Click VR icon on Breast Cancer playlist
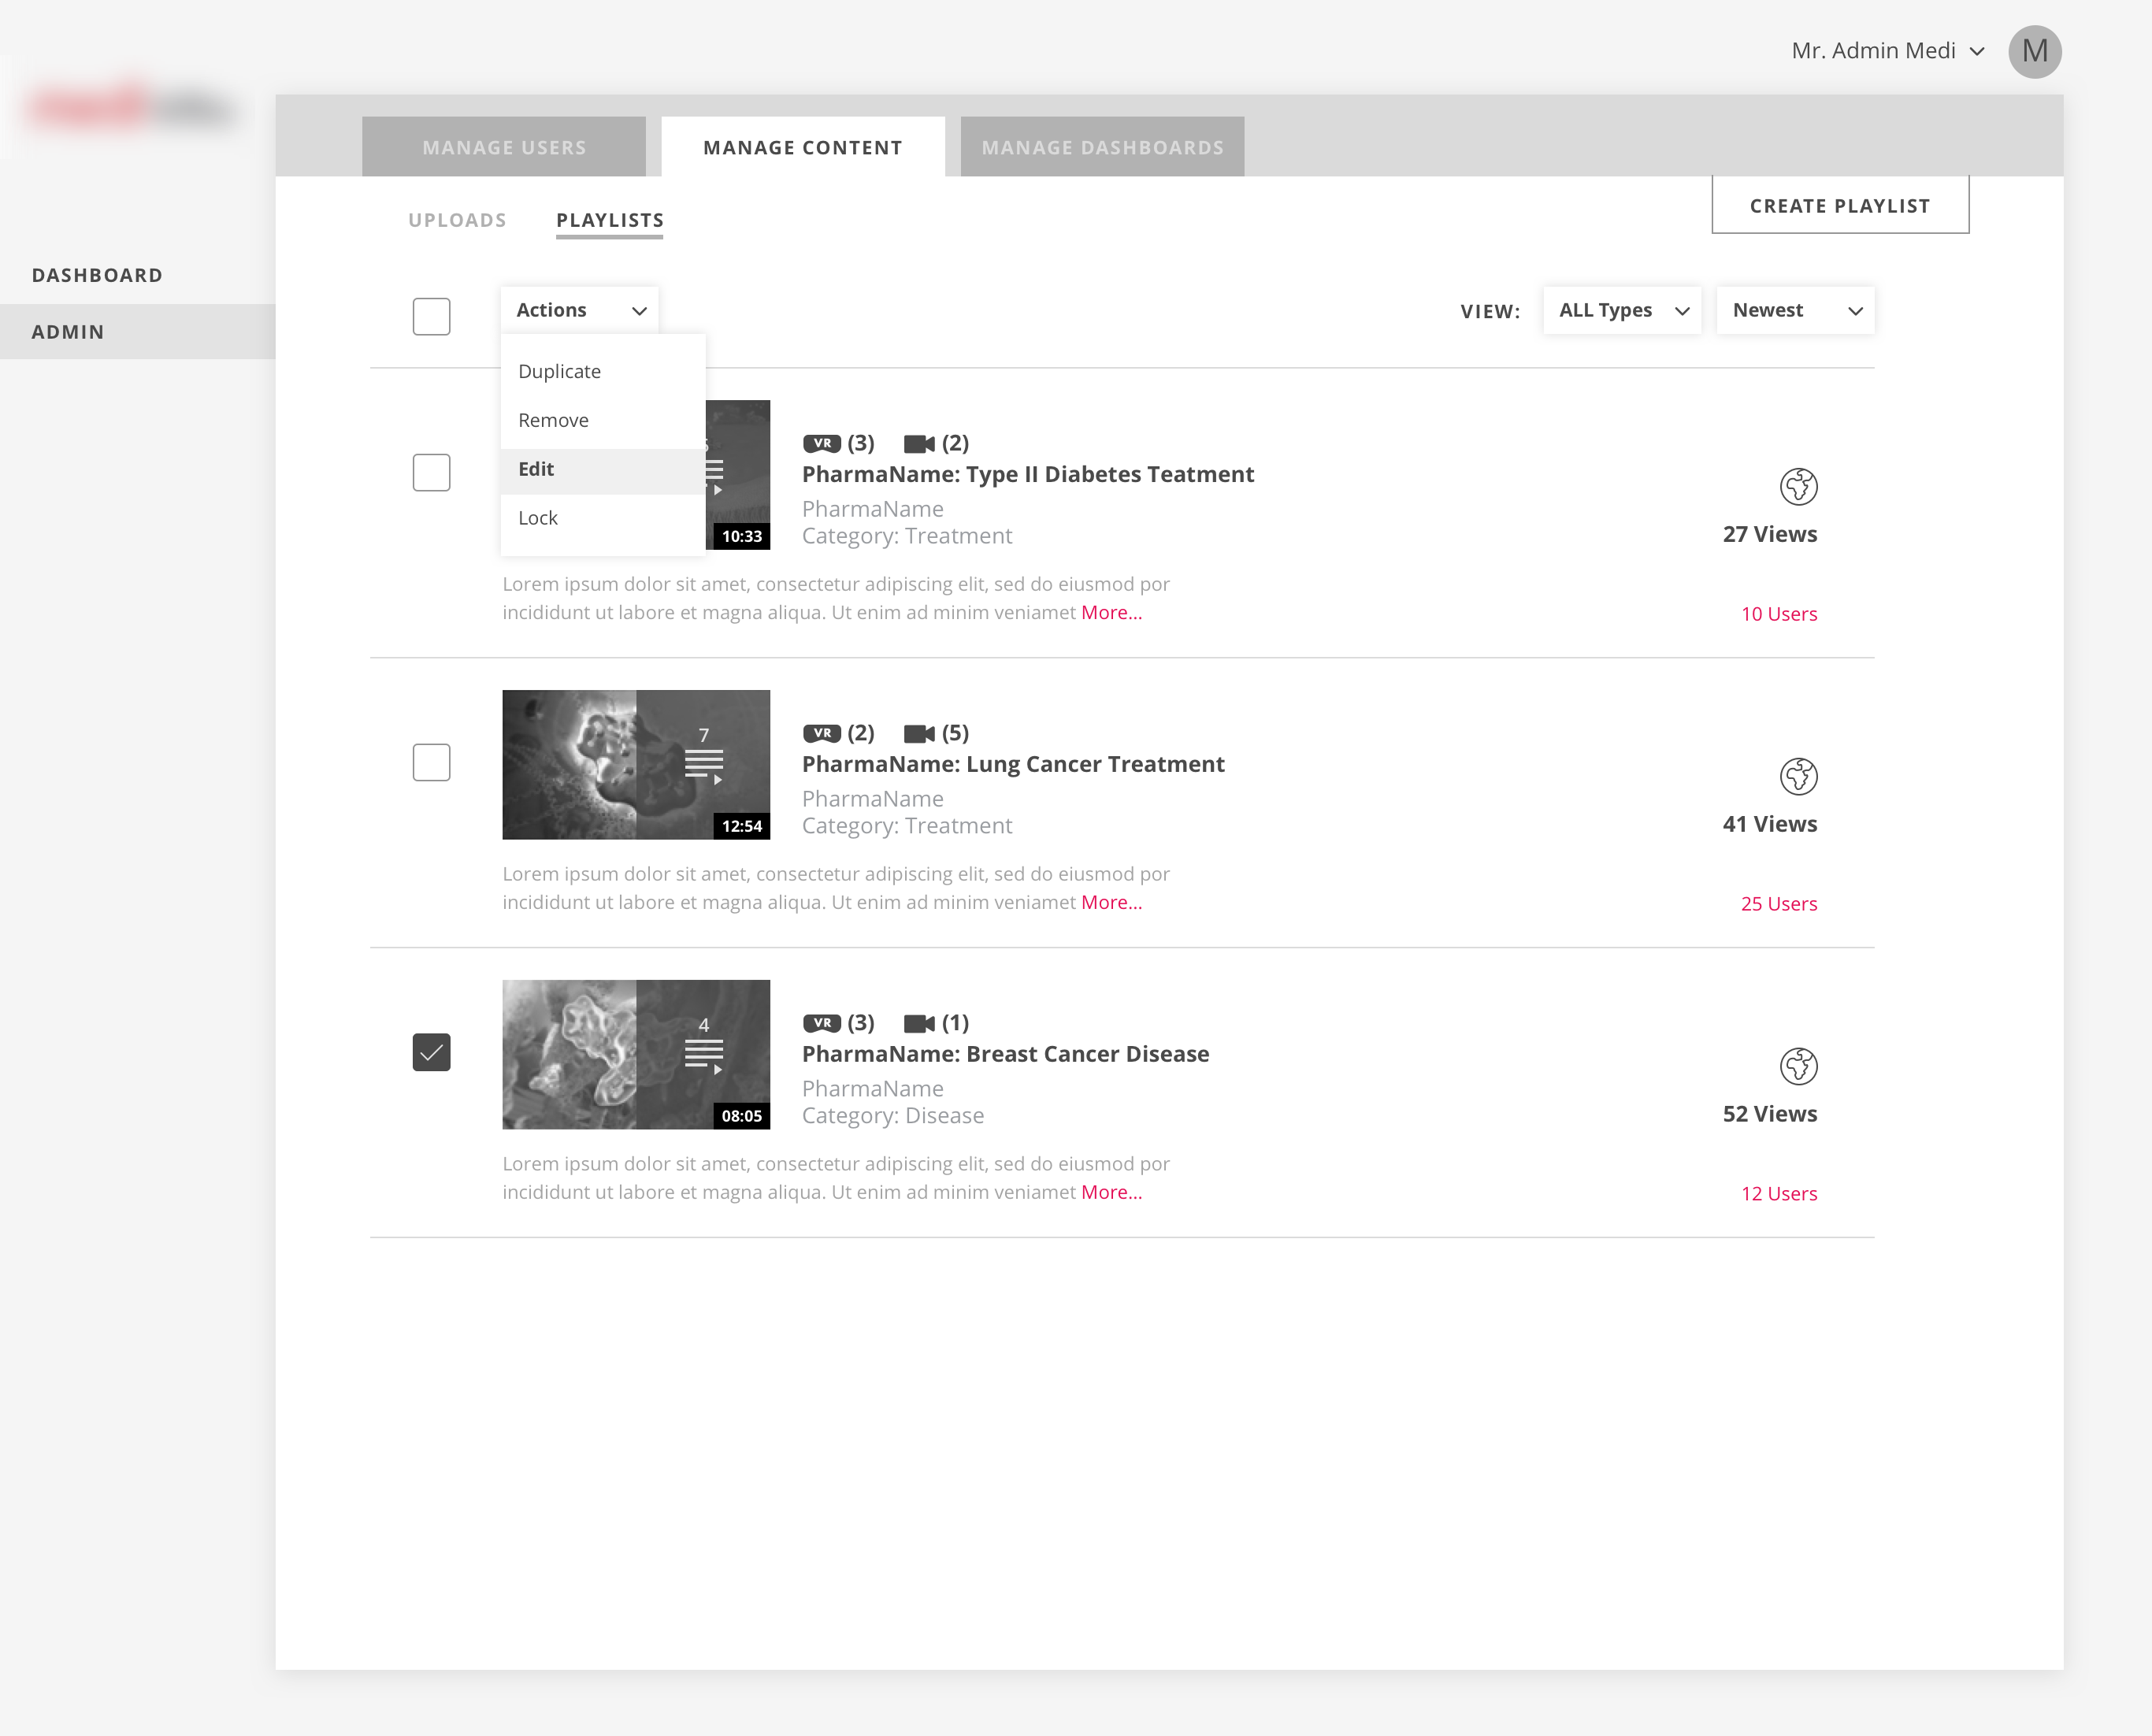The width and height of the screenshot is (2152, 1736). pos(821,1023)
